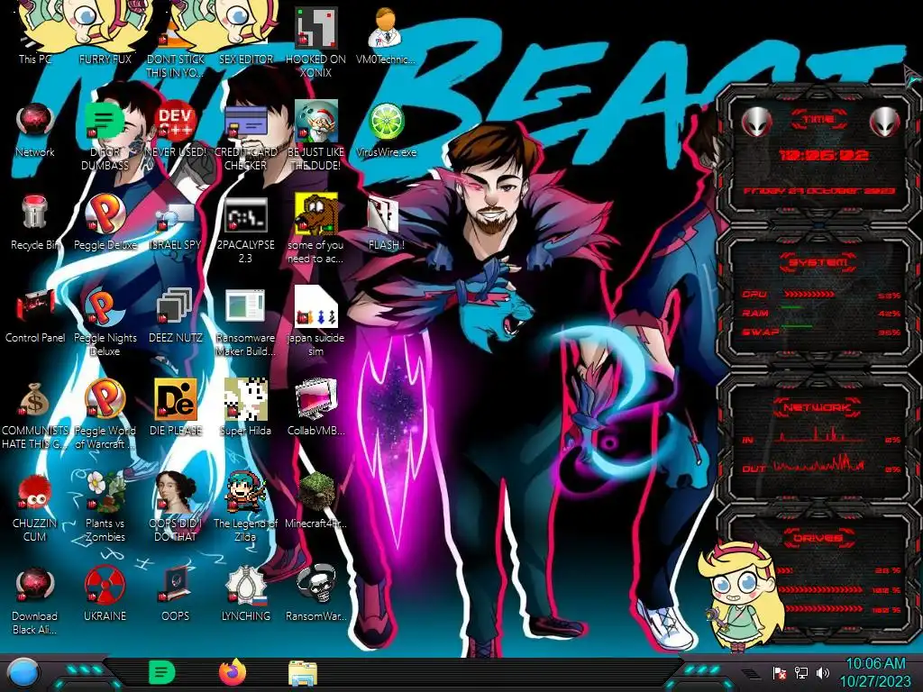
Task: Click the Star Butterfly desktop mascot near DRIVES
Action: point(741,596)
